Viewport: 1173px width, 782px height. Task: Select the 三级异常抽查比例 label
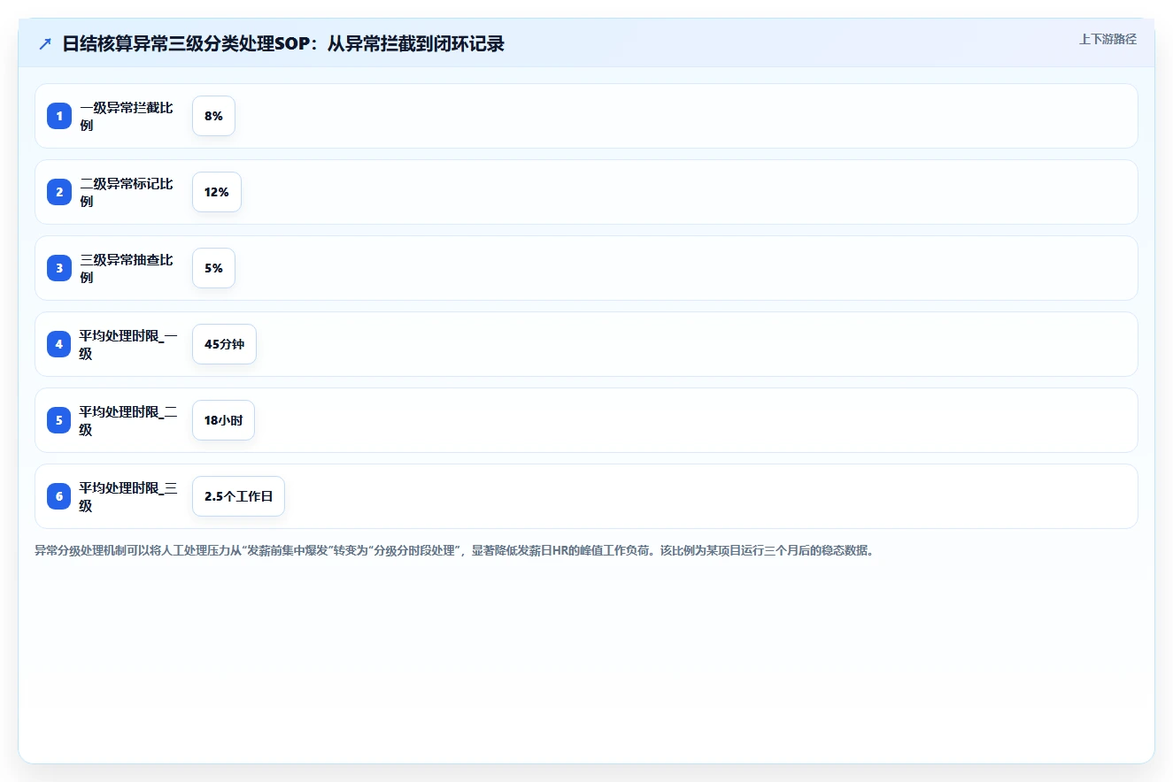point(127,268)
